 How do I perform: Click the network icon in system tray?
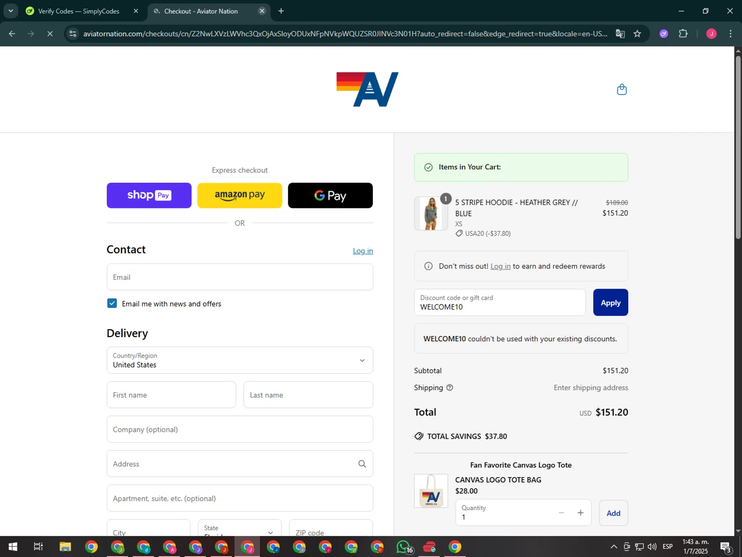[x=640, y=547]
